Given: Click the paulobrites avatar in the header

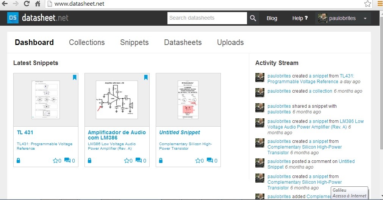Looking at the screenshot, I should pyautogui.click(x=322, y=18).
